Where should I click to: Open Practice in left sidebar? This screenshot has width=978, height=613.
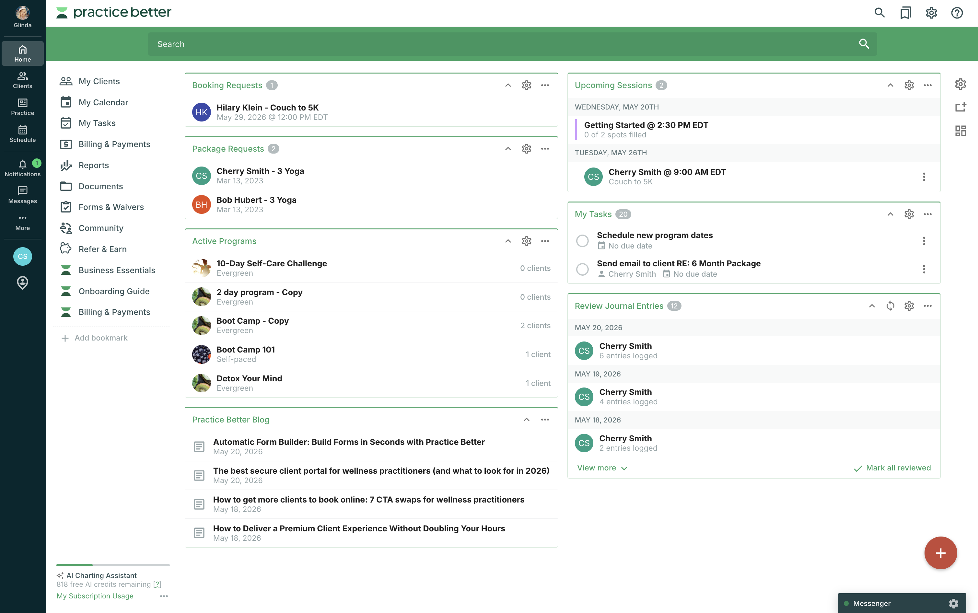[x=23, y=107]
